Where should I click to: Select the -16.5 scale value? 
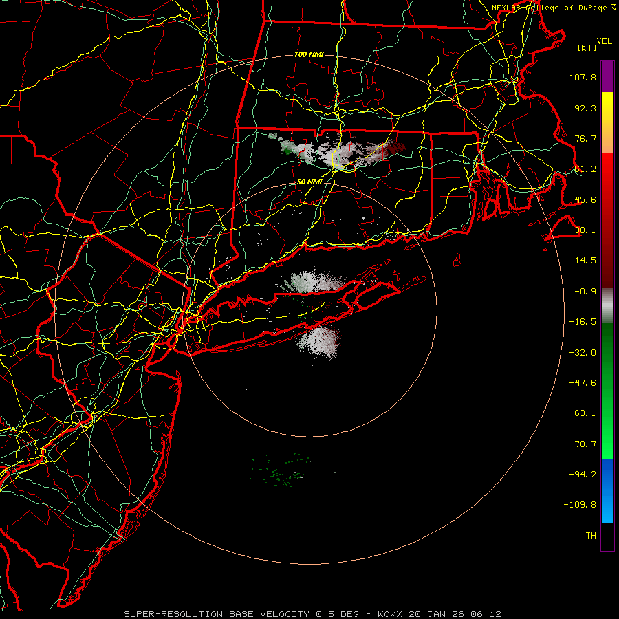point(583,322)
